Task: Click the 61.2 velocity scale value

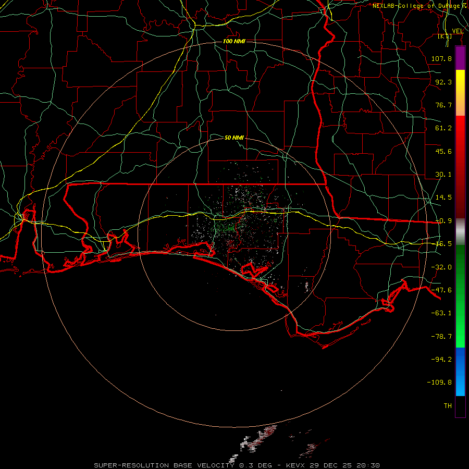Action: coord(443,128)
